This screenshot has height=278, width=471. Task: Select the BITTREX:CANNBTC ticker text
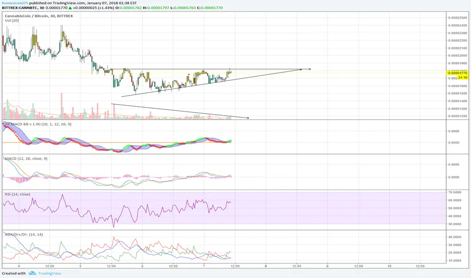pos(20,8)
